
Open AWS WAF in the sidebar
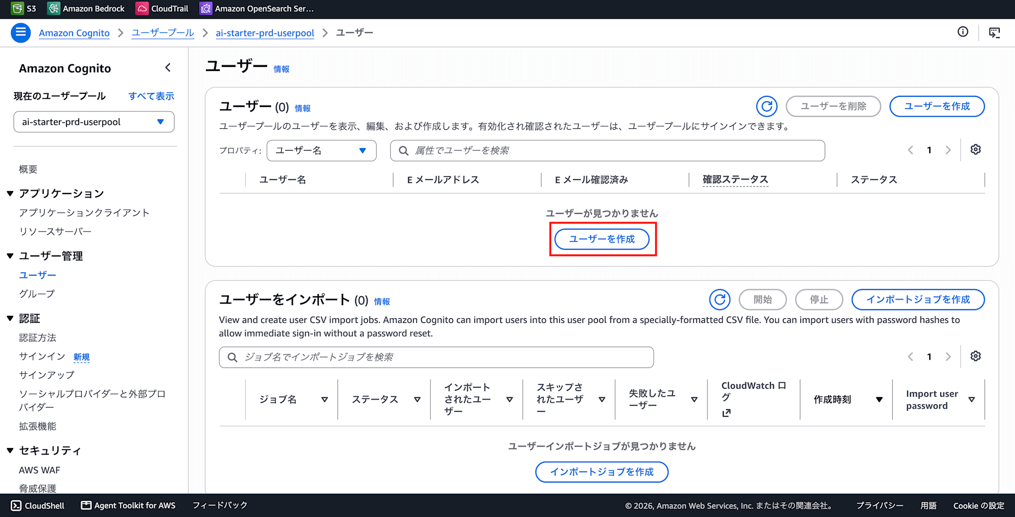pyautogui.click(x=40, y=470)
